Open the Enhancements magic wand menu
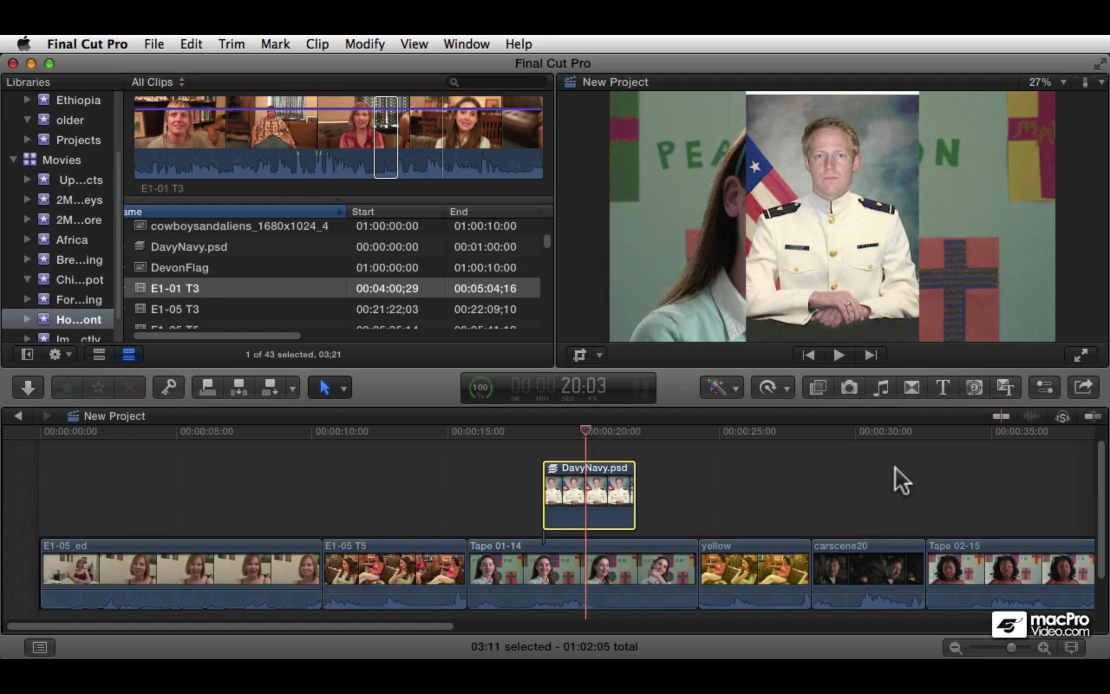 coord(721,388)
